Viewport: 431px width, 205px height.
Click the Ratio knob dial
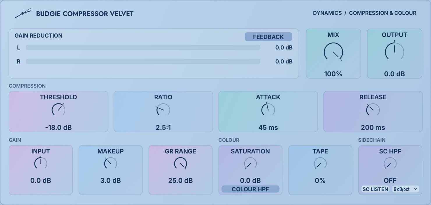[163, 110]
